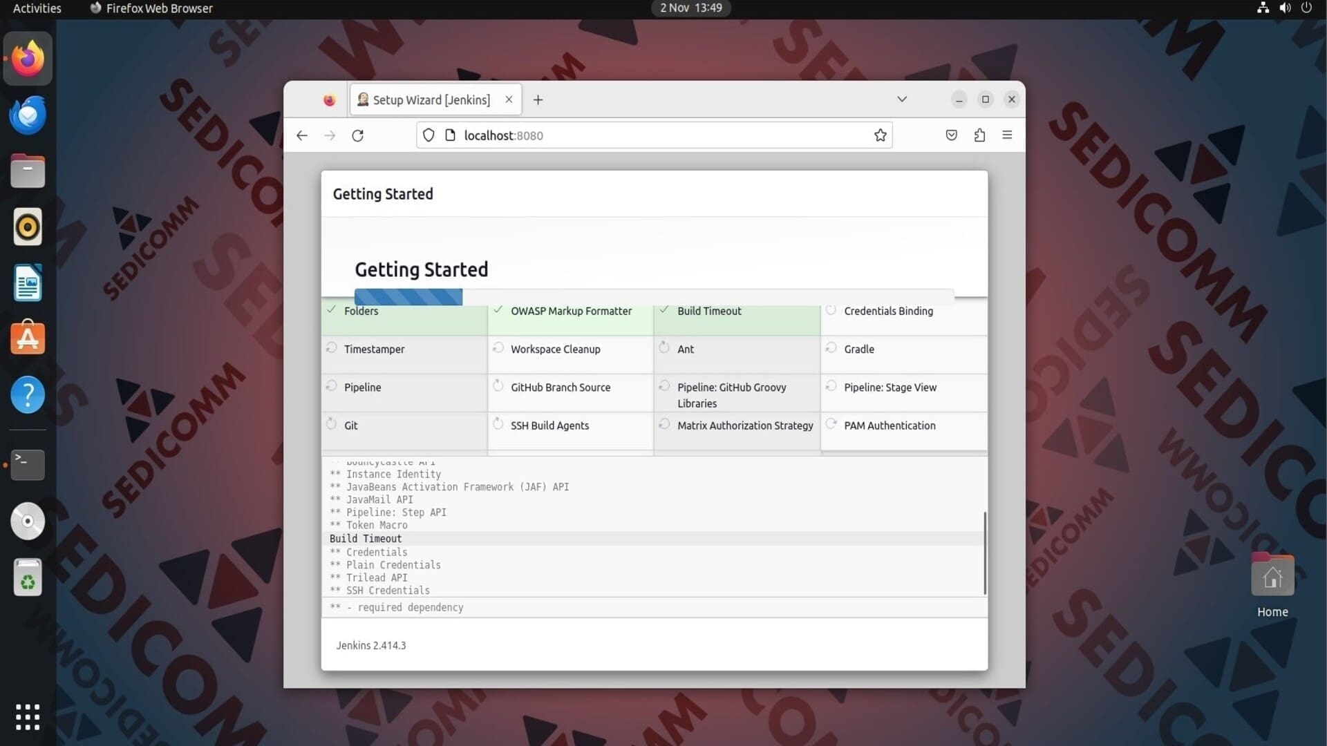Open a new browser tab
This screenshot has height=746, width=1327.
coord(538,100)
